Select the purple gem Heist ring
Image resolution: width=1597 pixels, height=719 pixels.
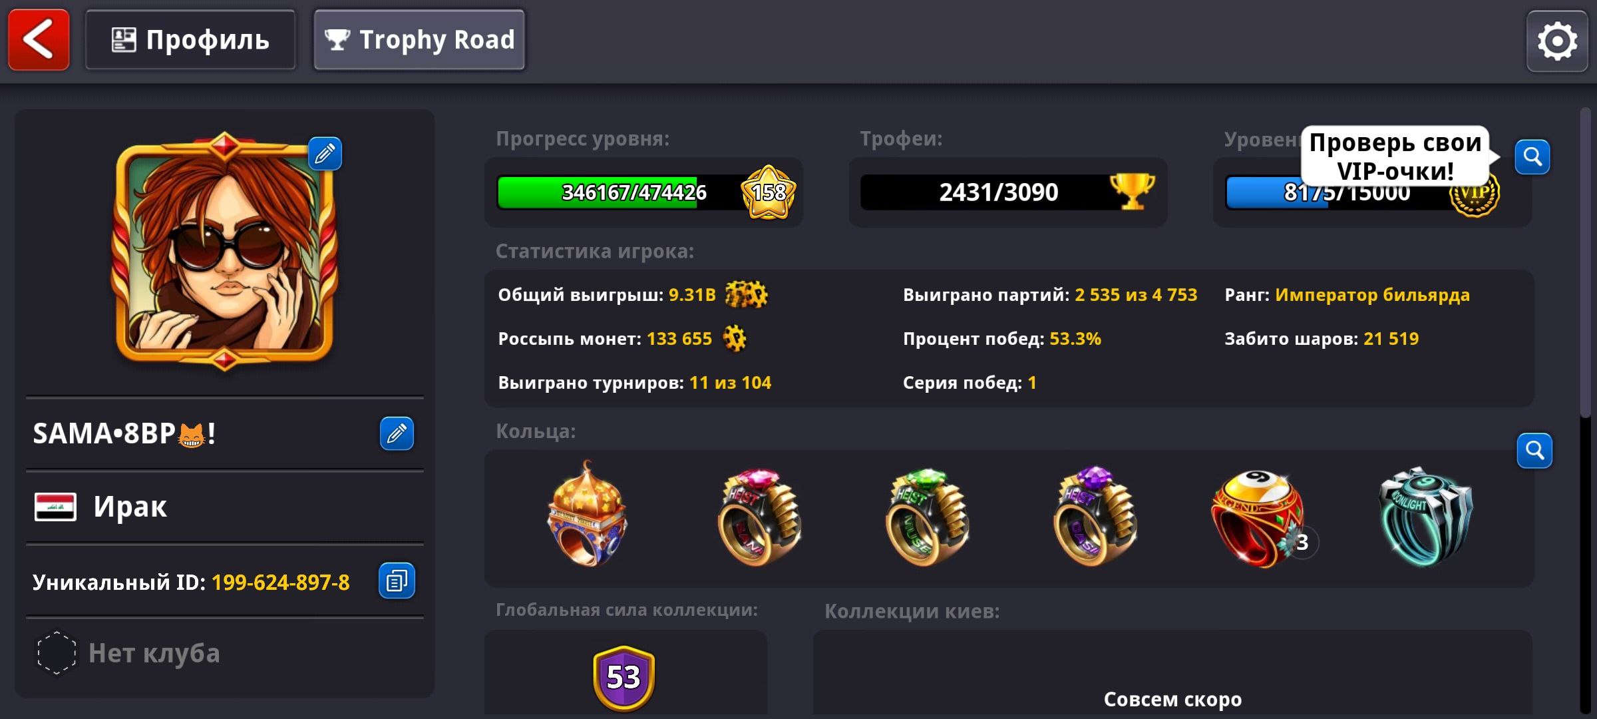(x=1095, y=517)
